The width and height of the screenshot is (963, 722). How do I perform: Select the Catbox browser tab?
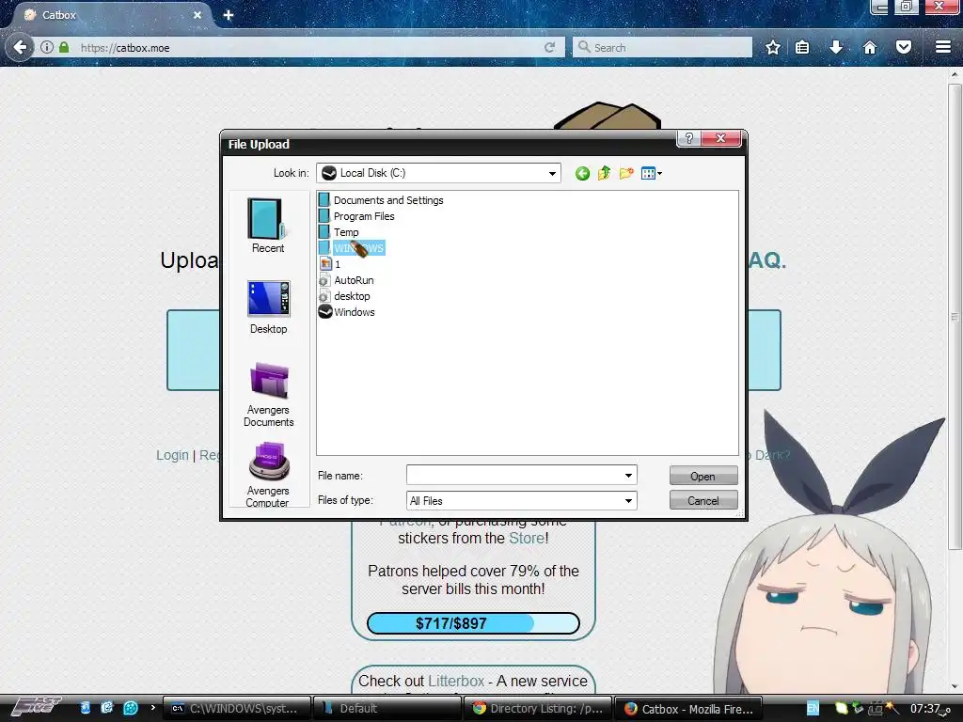click(111, 15)
